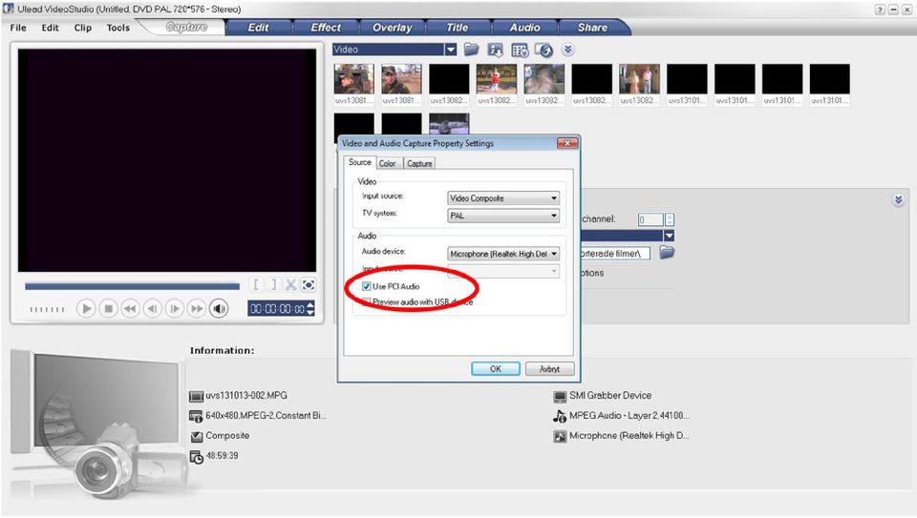Click the capture folder path field
The height and width of the screenshot is (518, 917).
(x=615, y=254)
